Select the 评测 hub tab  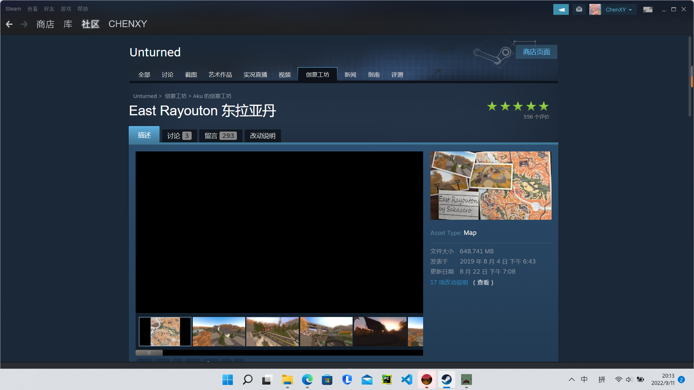point(397,75)
